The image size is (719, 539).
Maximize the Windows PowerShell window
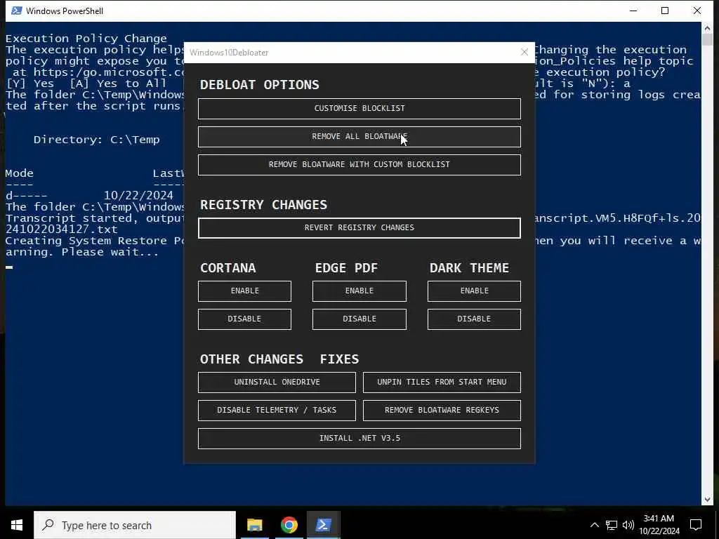[x=665, y=11]
